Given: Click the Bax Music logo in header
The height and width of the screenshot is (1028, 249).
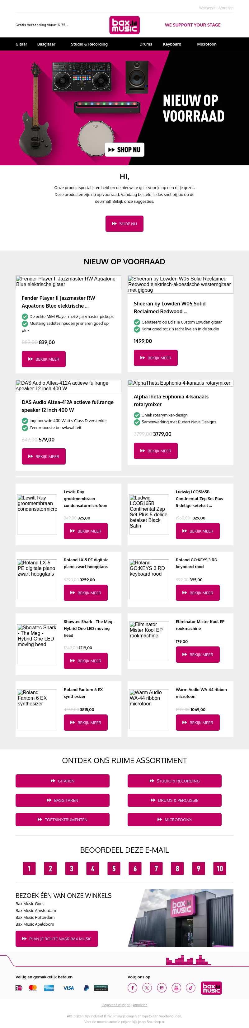Looking at the screenshot, I should tap(124, 25).
